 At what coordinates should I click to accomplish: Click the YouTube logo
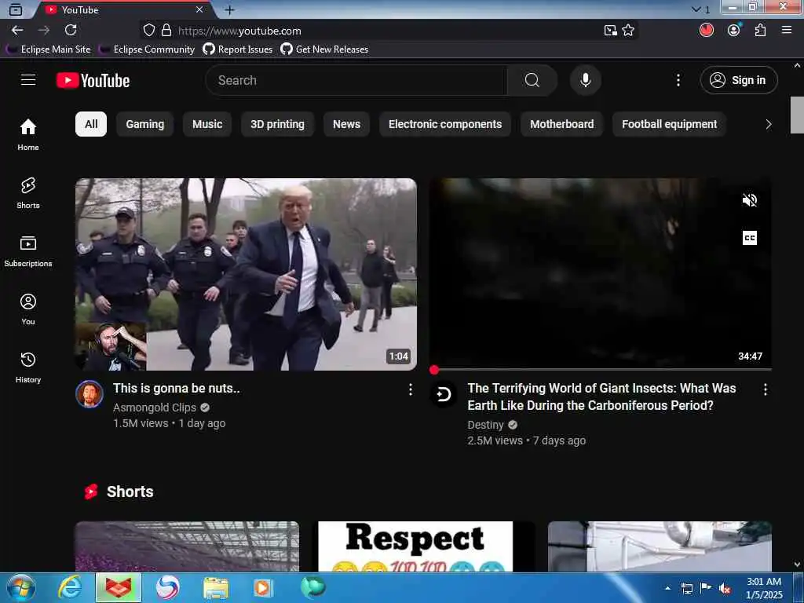coord(93,81)
